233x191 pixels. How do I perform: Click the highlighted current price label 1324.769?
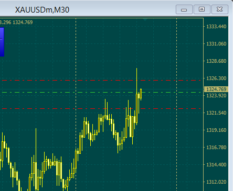coord(216,89)
